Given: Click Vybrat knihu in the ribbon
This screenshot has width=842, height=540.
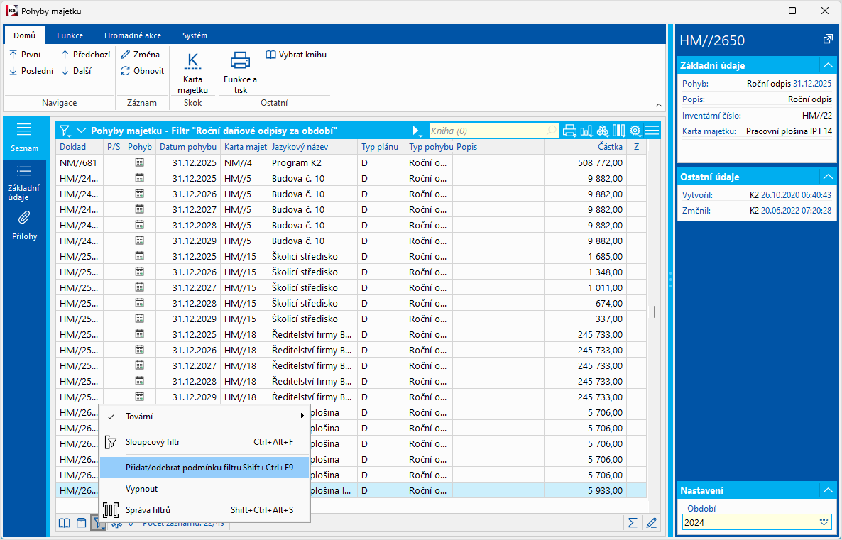Looking at the screenshot, I should click(296, 55).
